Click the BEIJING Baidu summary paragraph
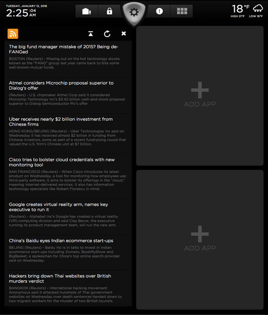268x315 pixels. [64, 254]
